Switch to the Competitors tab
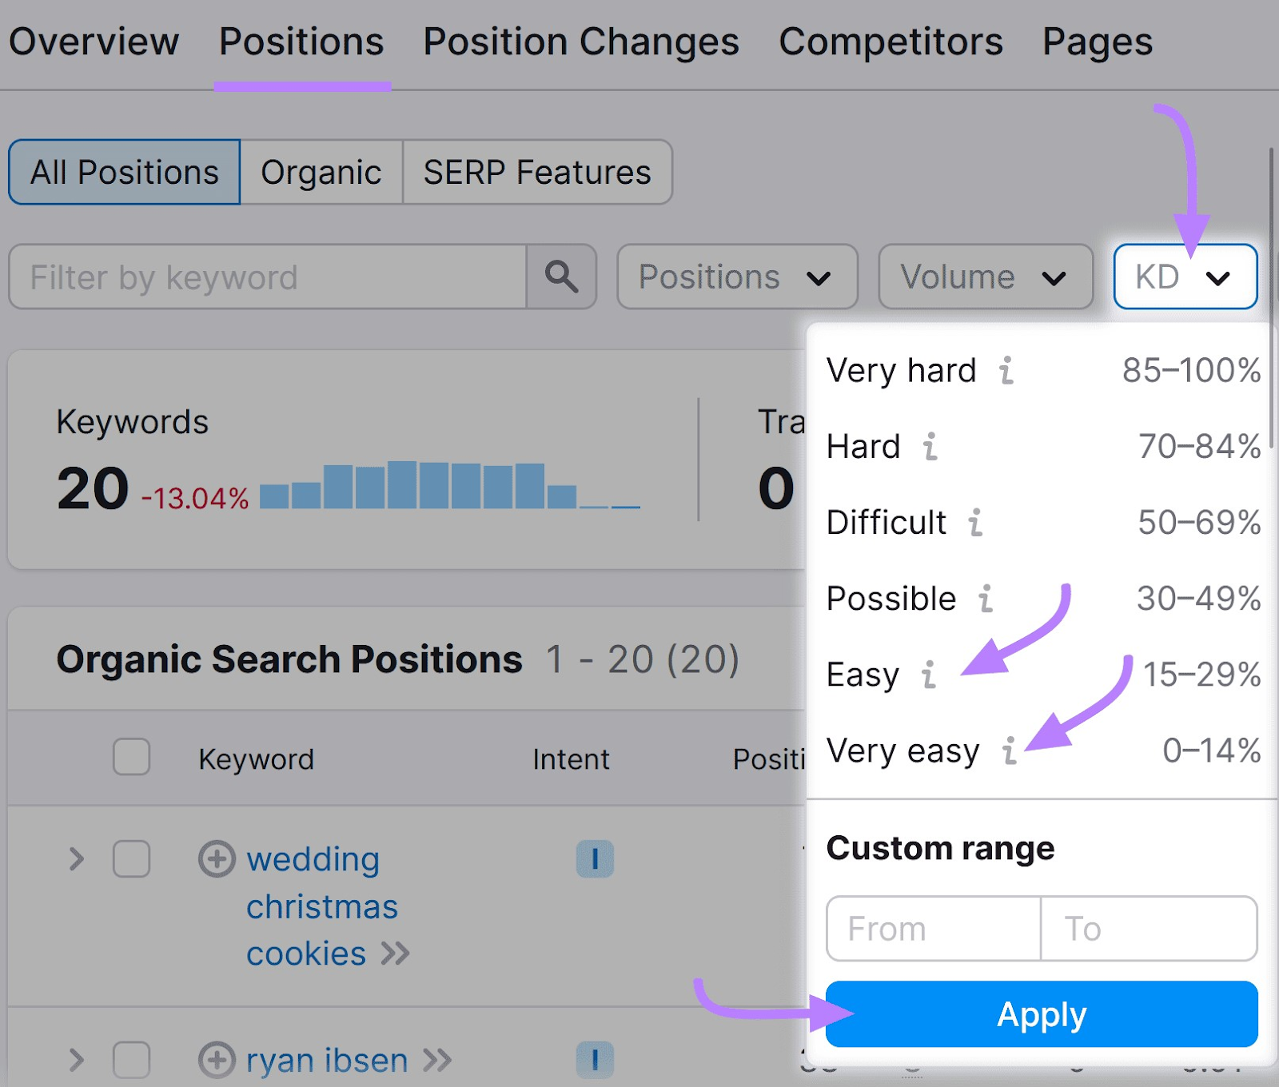The width and height of the screenshot is (1279, 1087). pos(891,42)
